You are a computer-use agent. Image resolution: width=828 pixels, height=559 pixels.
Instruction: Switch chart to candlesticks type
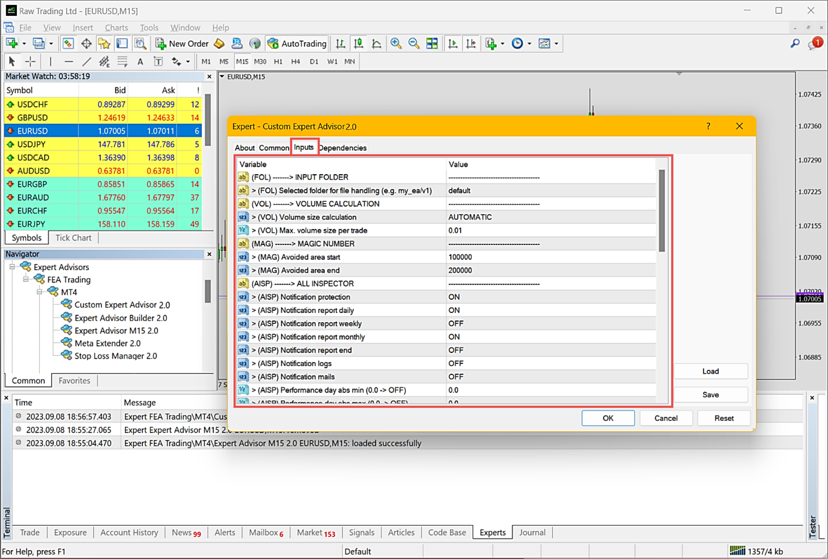358,43
